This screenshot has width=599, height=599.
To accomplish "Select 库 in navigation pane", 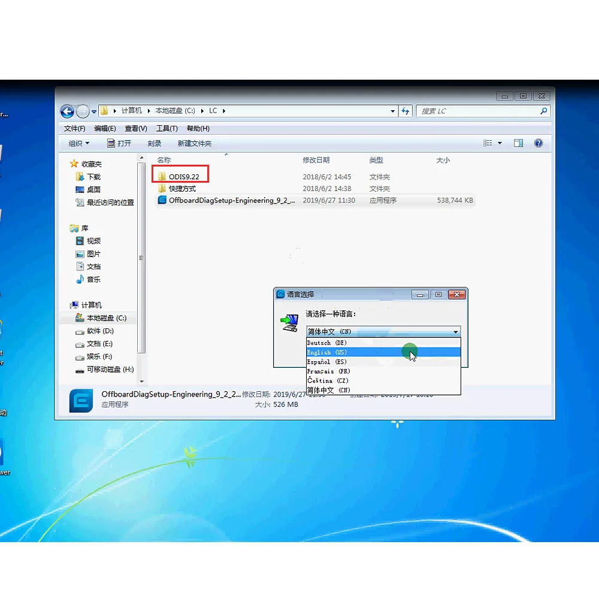I will (x=79, y=228).
